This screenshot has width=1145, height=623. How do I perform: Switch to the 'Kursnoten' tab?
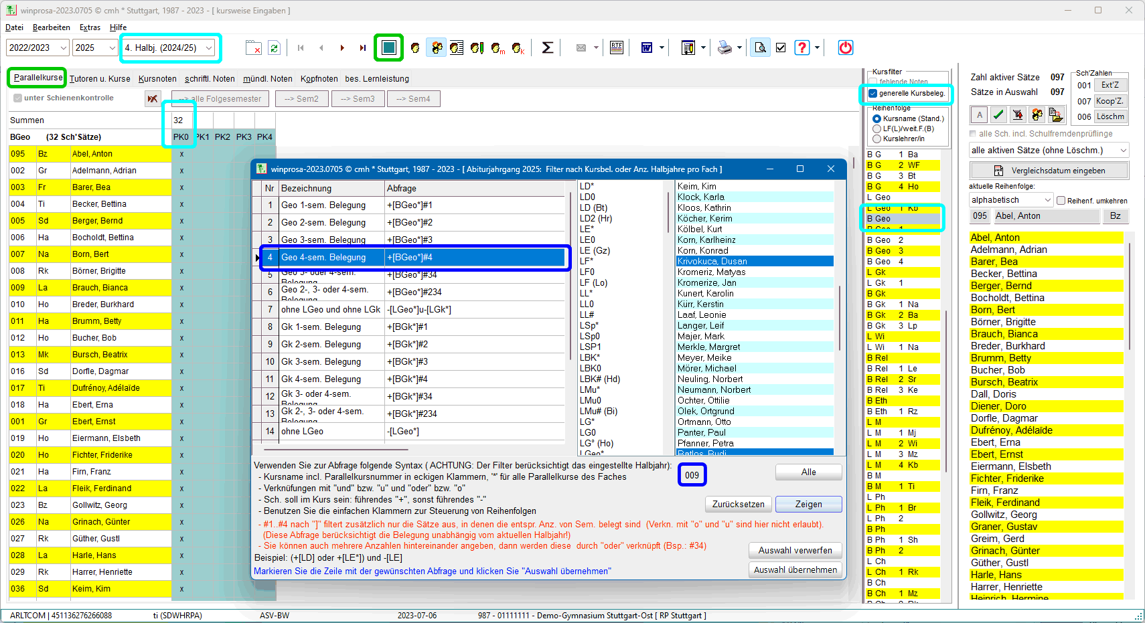[157, 79]
